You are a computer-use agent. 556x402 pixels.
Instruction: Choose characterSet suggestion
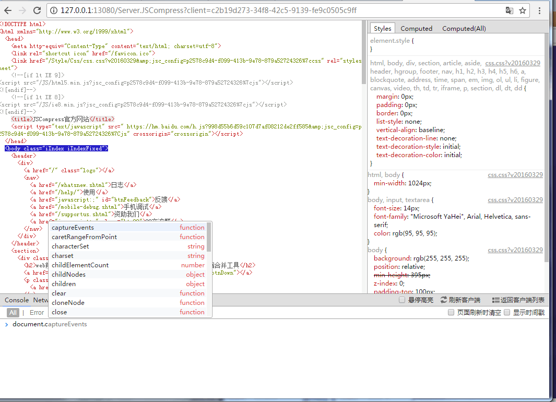tap(128, 246)
